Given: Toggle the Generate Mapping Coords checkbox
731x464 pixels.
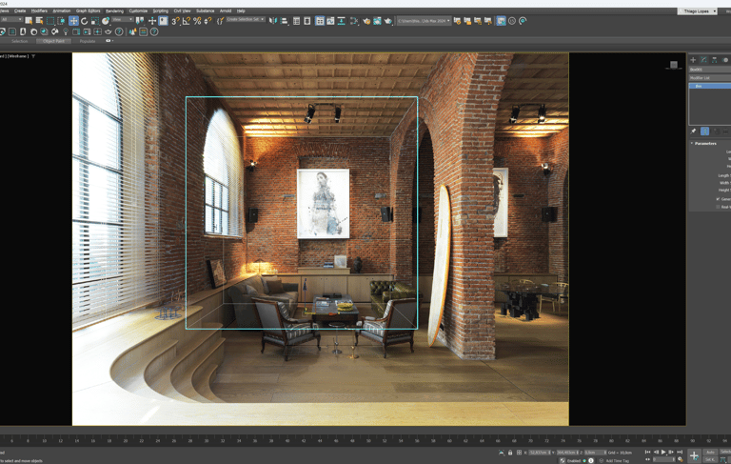Looking at the screenshot, I should point(719,199).
